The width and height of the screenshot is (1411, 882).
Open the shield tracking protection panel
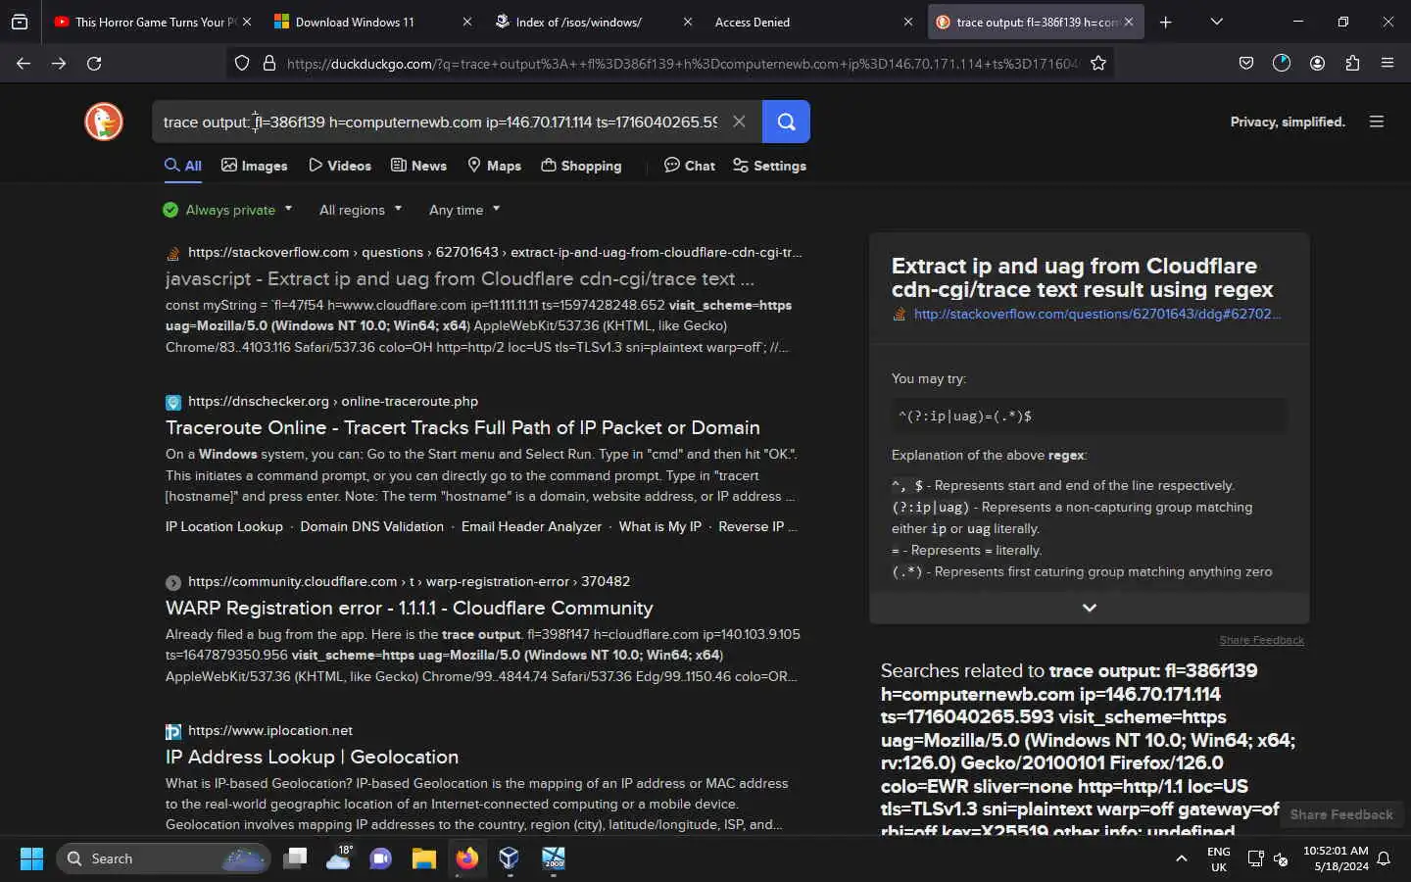pos(242,64)
